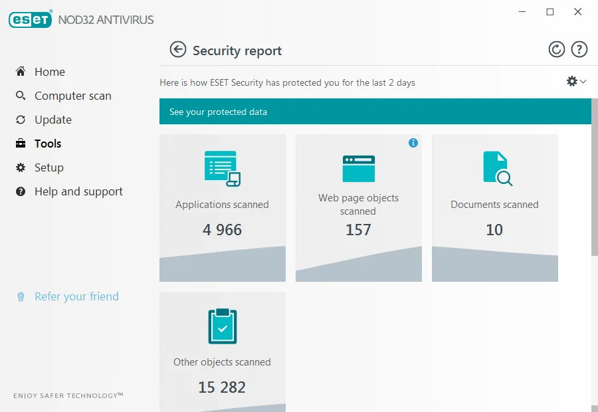Open Computer scan from the sidebar

(21, 95)
